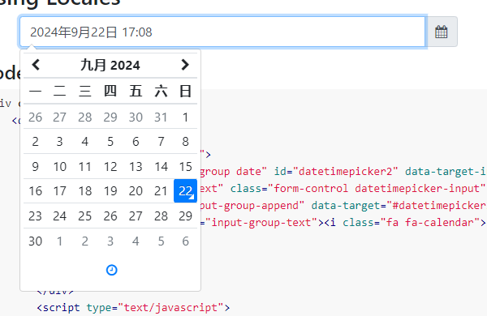Choose day 19 in the calendar

[x=110, y=191]
